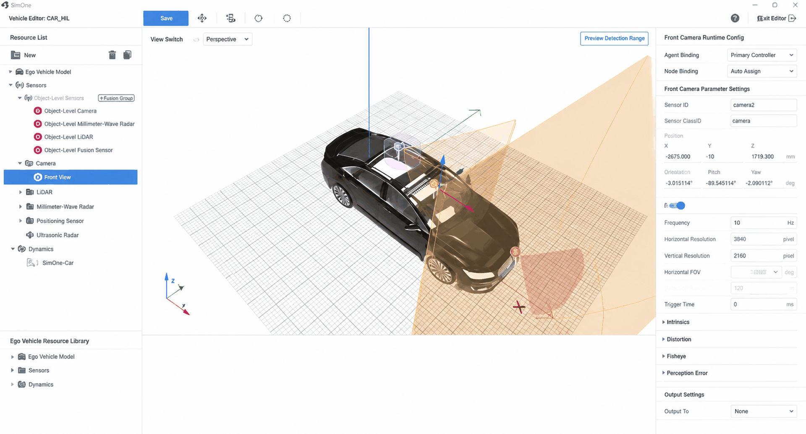Click the +Fusion Group button

click(x=116, y=98)
